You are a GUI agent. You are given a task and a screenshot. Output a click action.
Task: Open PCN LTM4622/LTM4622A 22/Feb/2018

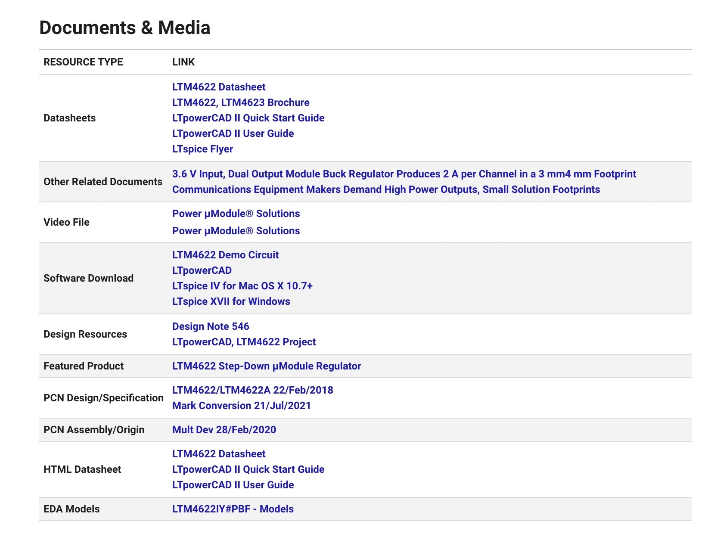click(x=253, y=390)
